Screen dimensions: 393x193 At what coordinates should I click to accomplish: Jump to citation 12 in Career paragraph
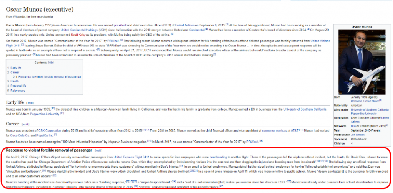click(x=147, y=130)
